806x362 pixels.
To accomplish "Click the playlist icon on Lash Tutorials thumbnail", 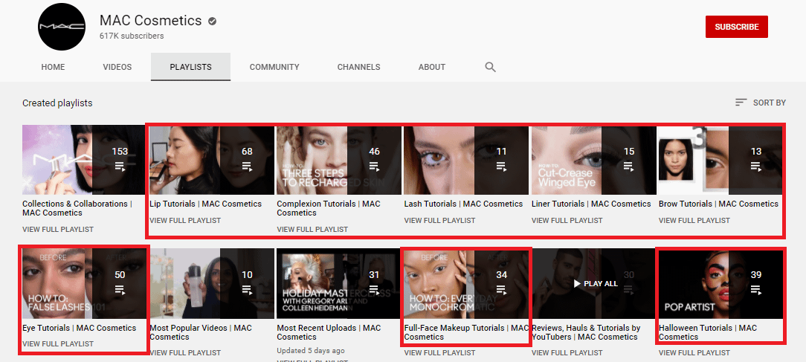I will pos(501,166).
